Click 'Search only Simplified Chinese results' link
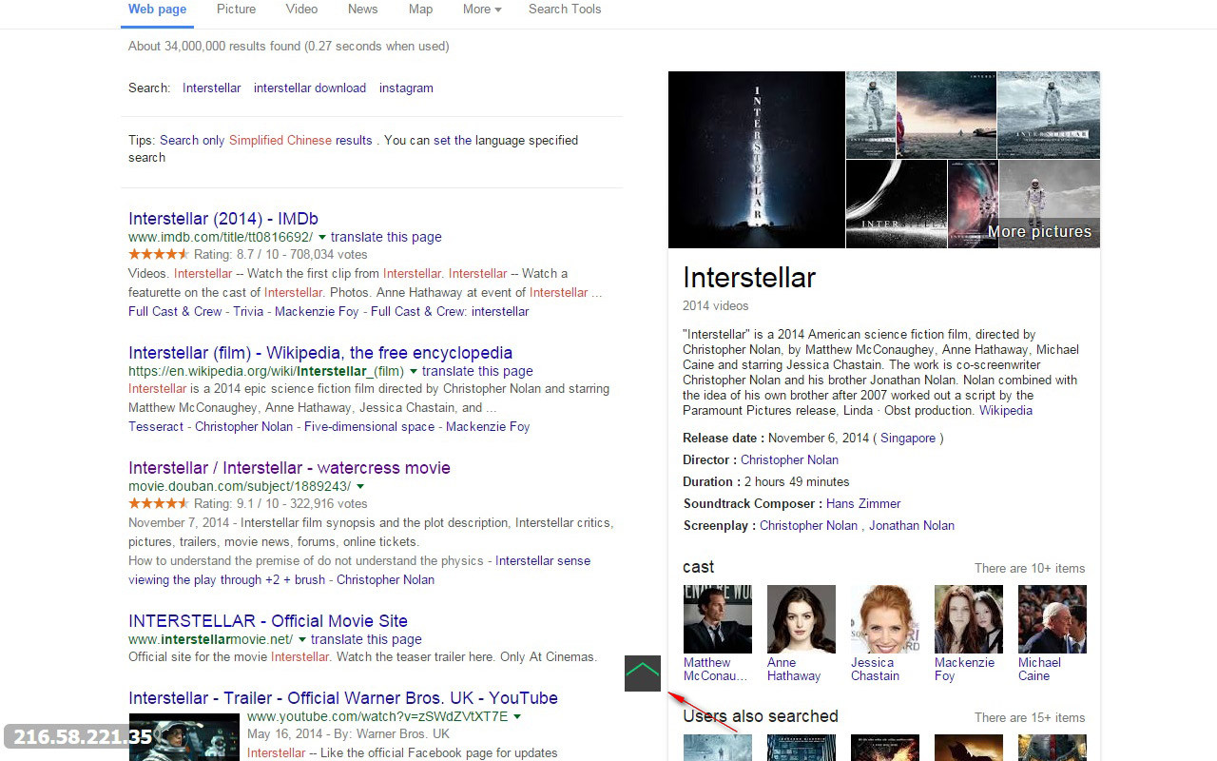Image resolution: width=1217 pixels, height=761 pixels. [x=266, y=141]
